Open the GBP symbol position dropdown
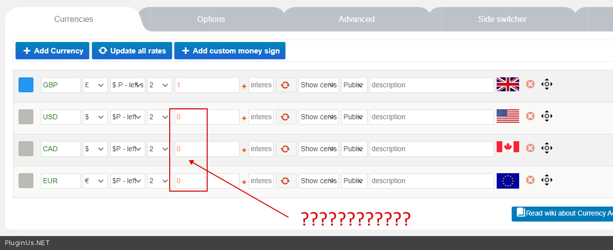This screenshot has height=250, width=613. coord(128,85)
